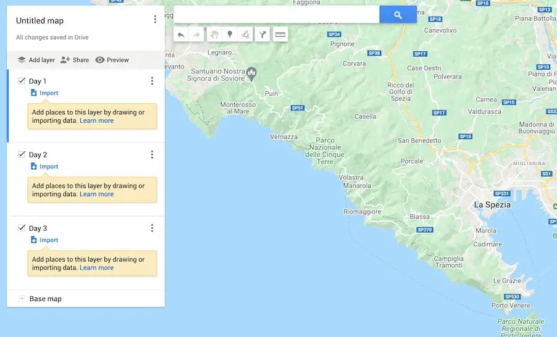Click Import under Day 1
Viewport: 557px width, 337px height.
pos(44,93)
